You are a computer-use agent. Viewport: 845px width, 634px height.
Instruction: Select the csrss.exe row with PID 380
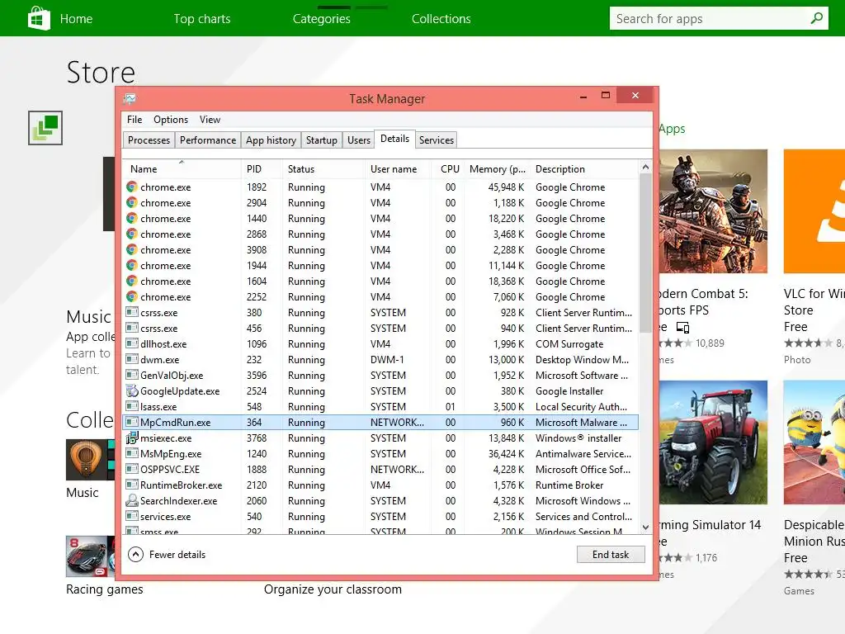pyautogui.click(x=380, y=313)
